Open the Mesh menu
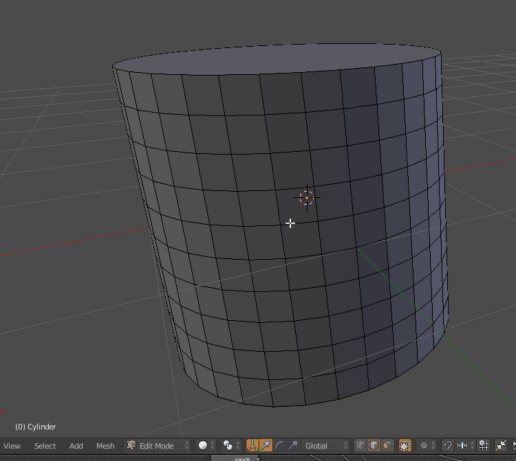The height and width of the screenshot is (461, 516). click(105, 446)
